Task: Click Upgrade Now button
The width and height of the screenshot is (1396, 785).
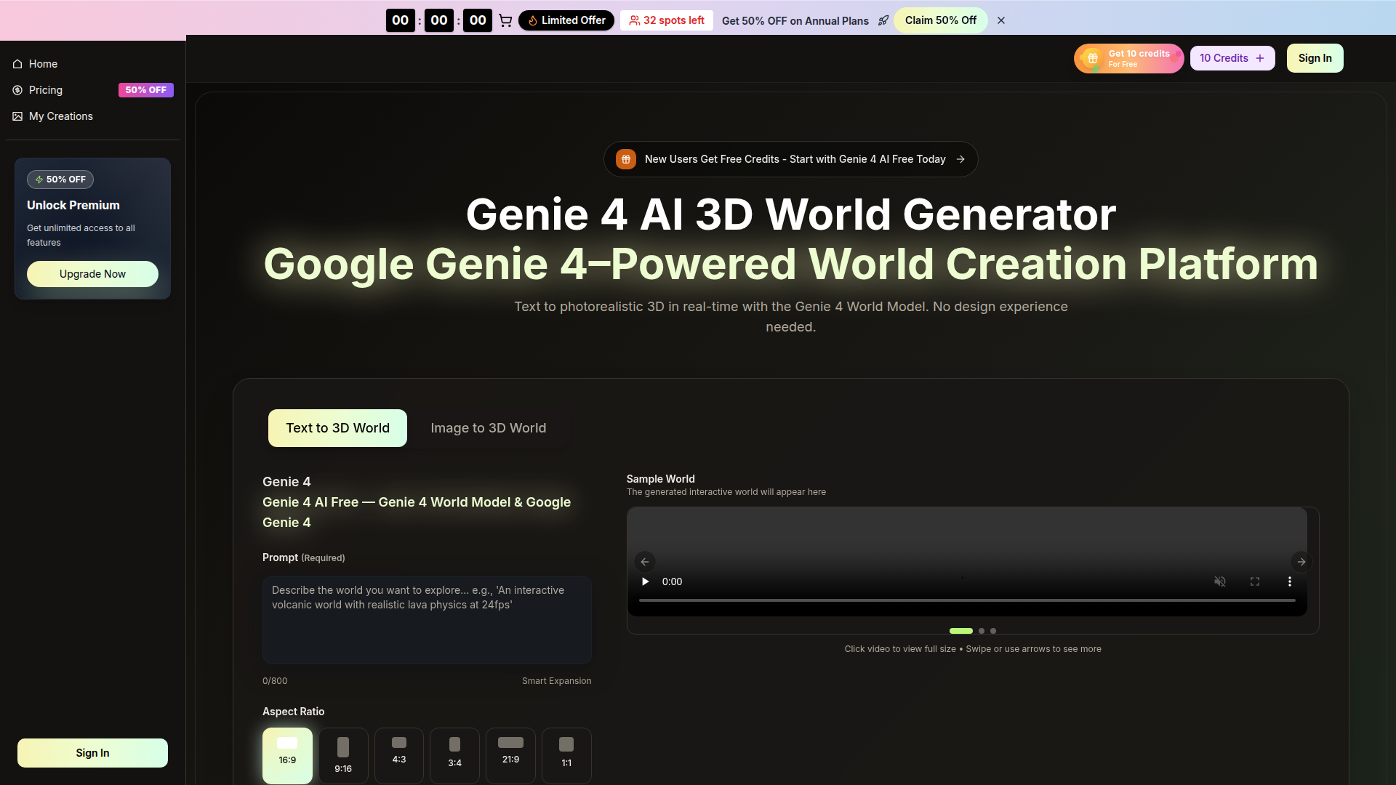Action: click(x=92, y=274)
